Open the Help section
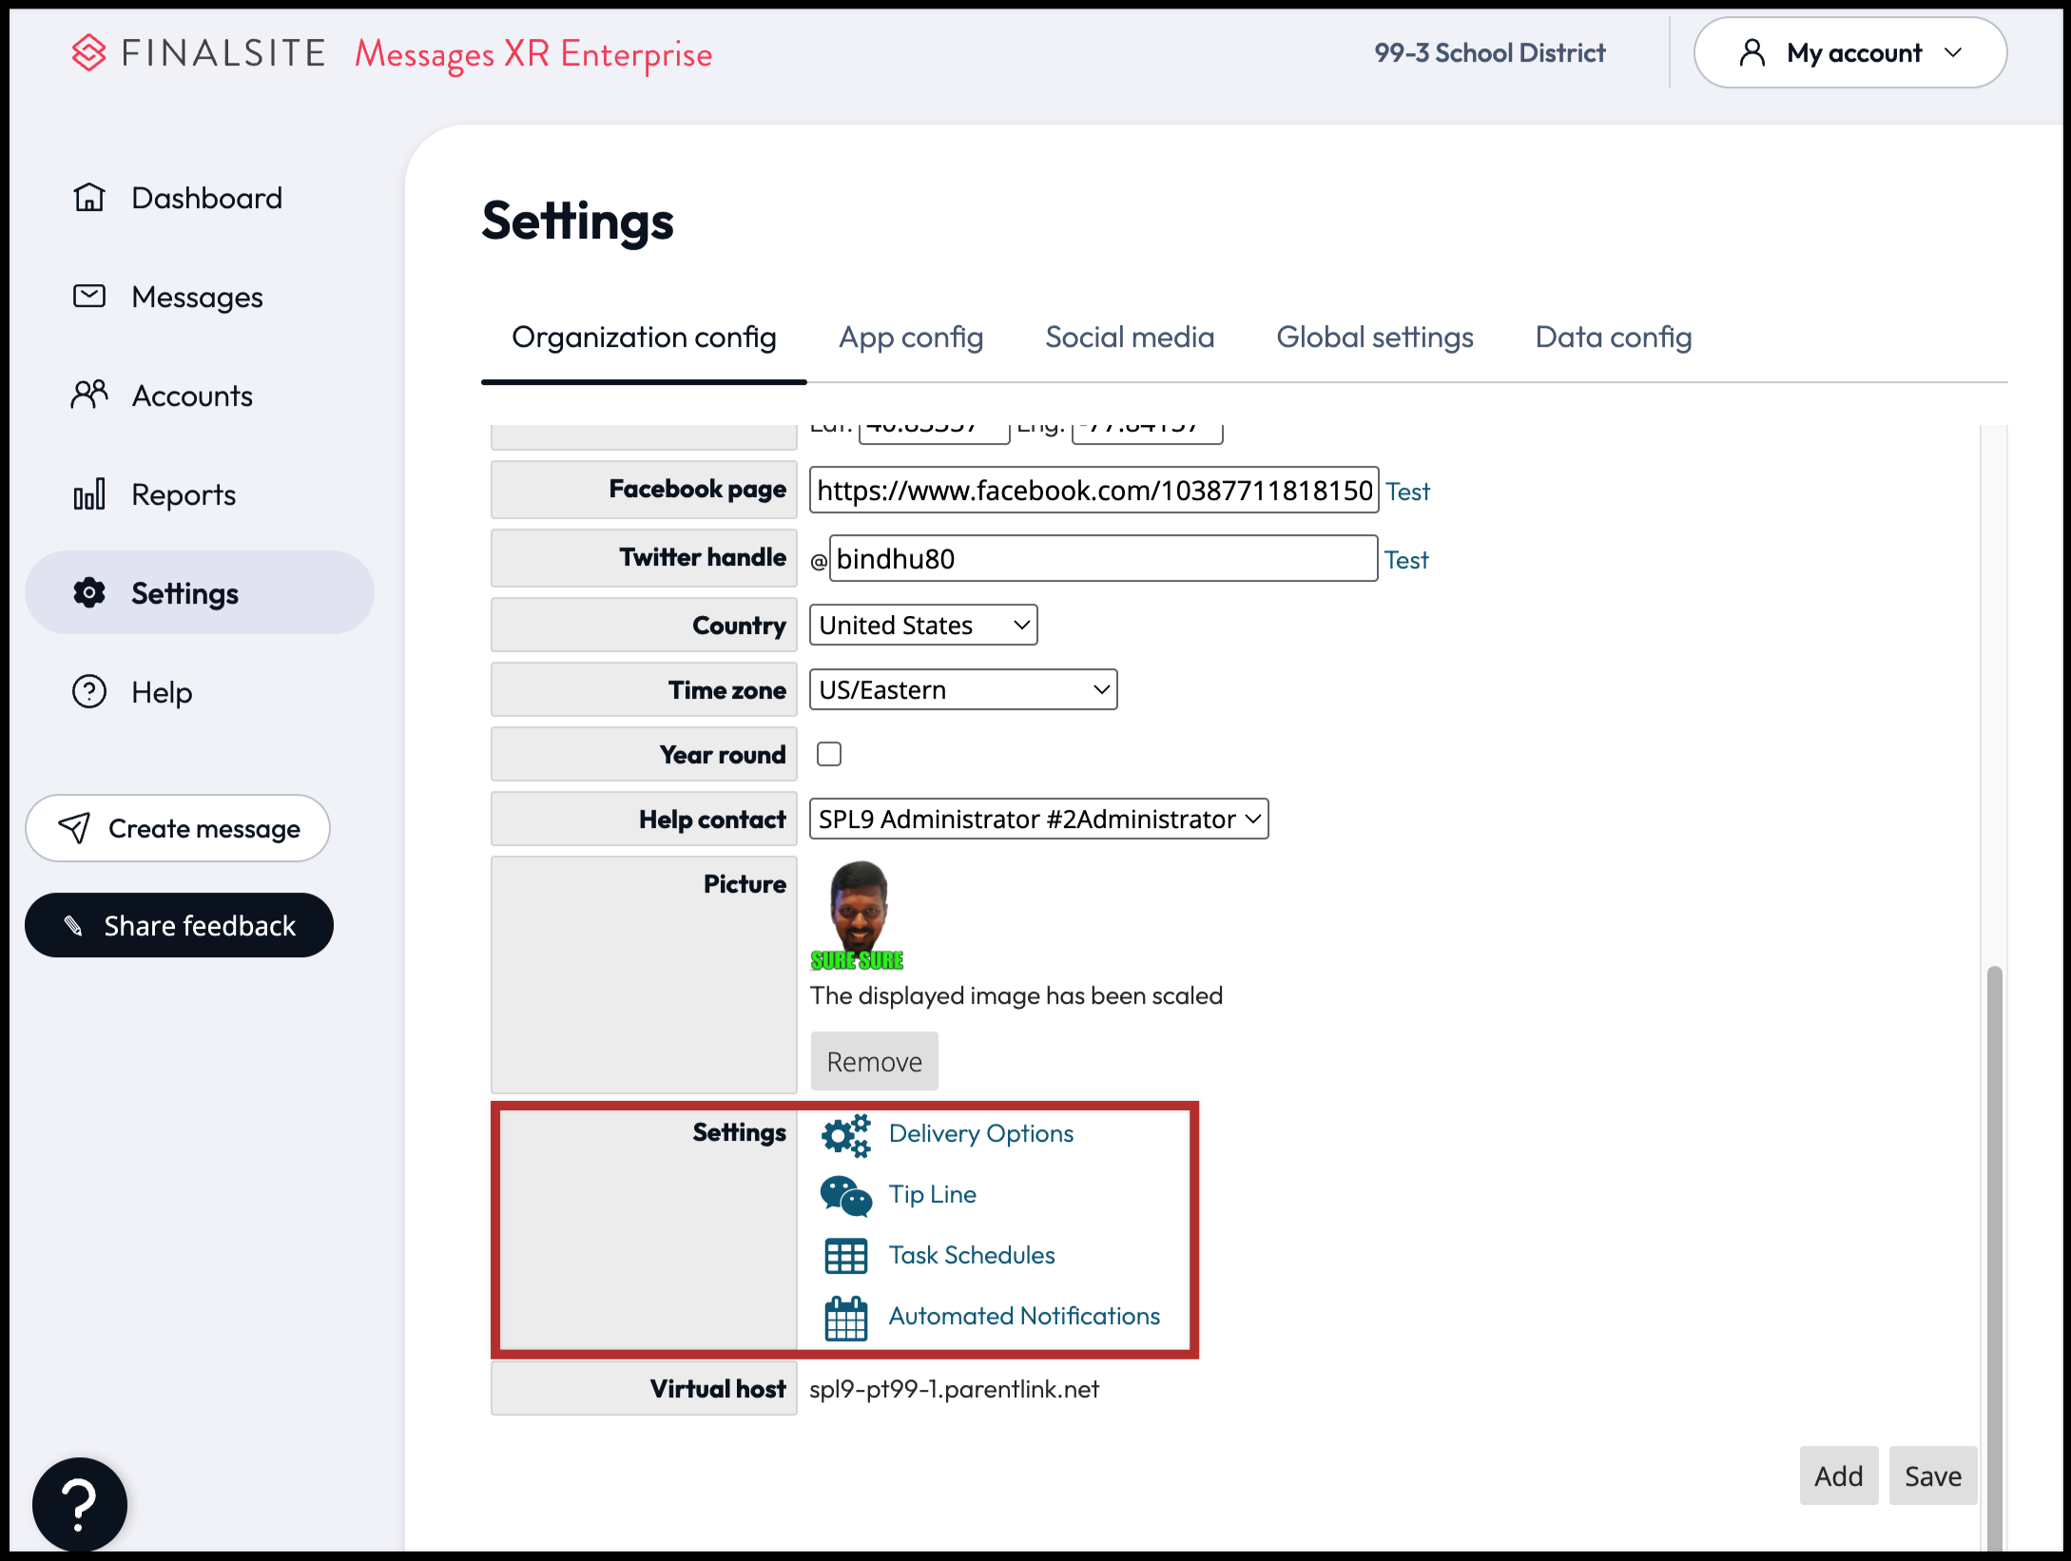Viewport: 2071px width, 1561px height. pyautogui.click(x=161, y=692)
